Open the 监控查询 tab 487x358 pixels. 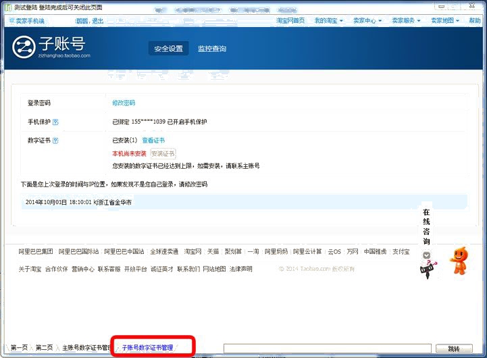[212, 49]
